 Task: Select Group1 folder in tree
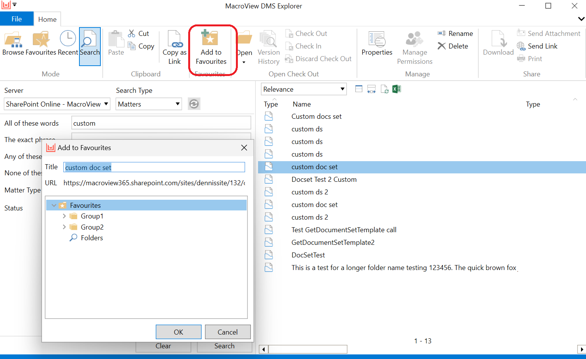coord(92,216)
